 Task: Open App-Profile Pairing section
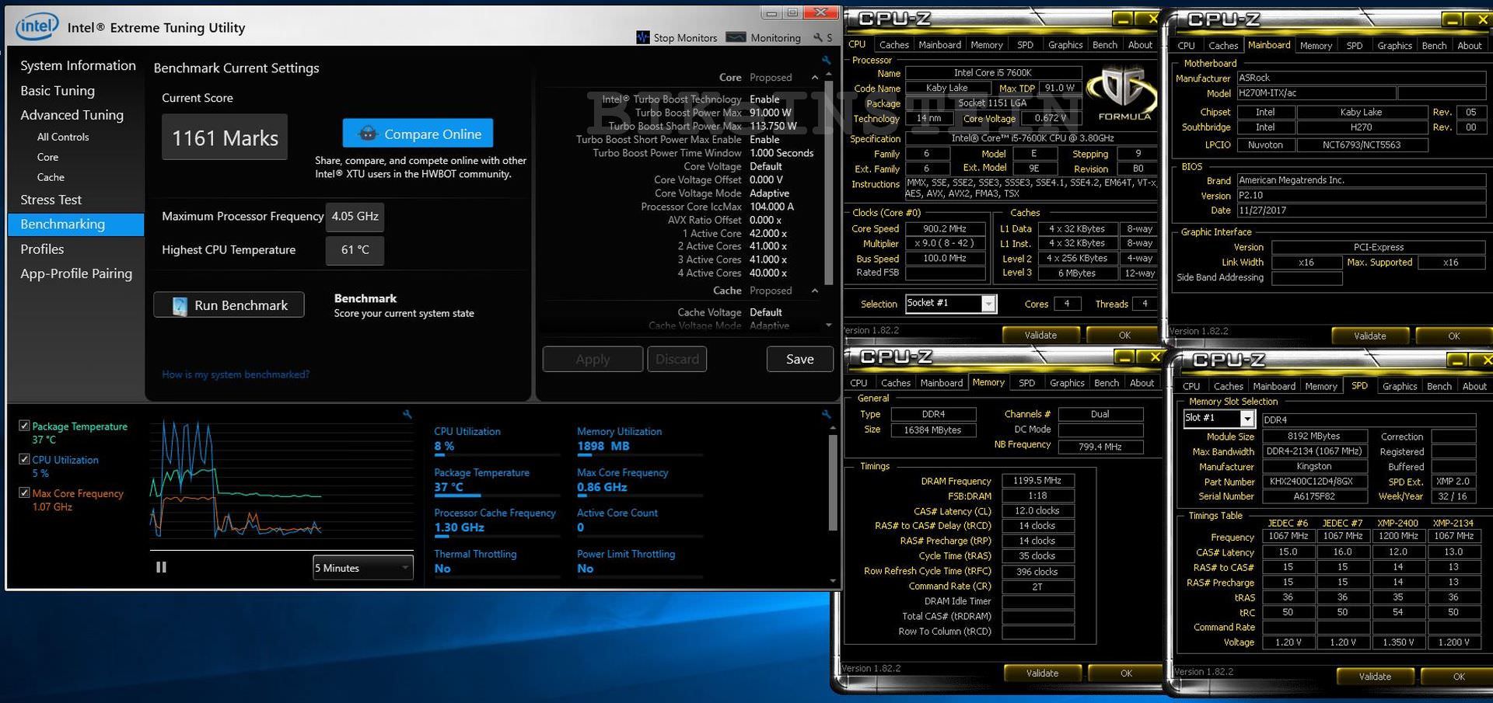(76, 273)
